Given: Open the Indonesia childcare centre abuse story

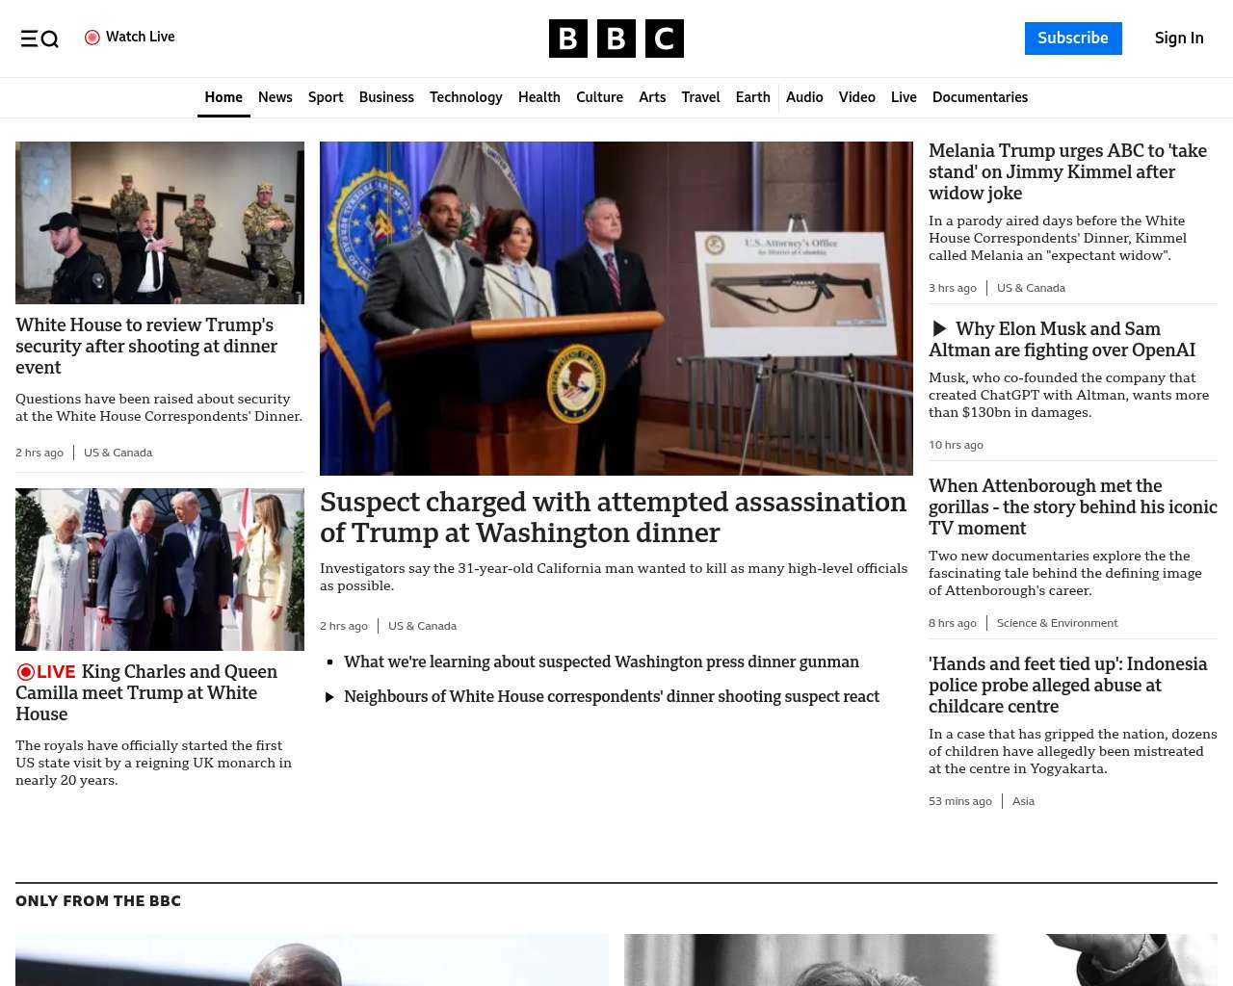Looking at the screenshot, I should click(1067, 686).
